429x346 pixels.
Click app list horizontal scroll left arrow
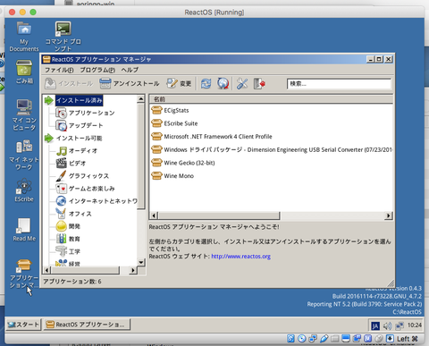pyautogui.click(x=154, y=215)
